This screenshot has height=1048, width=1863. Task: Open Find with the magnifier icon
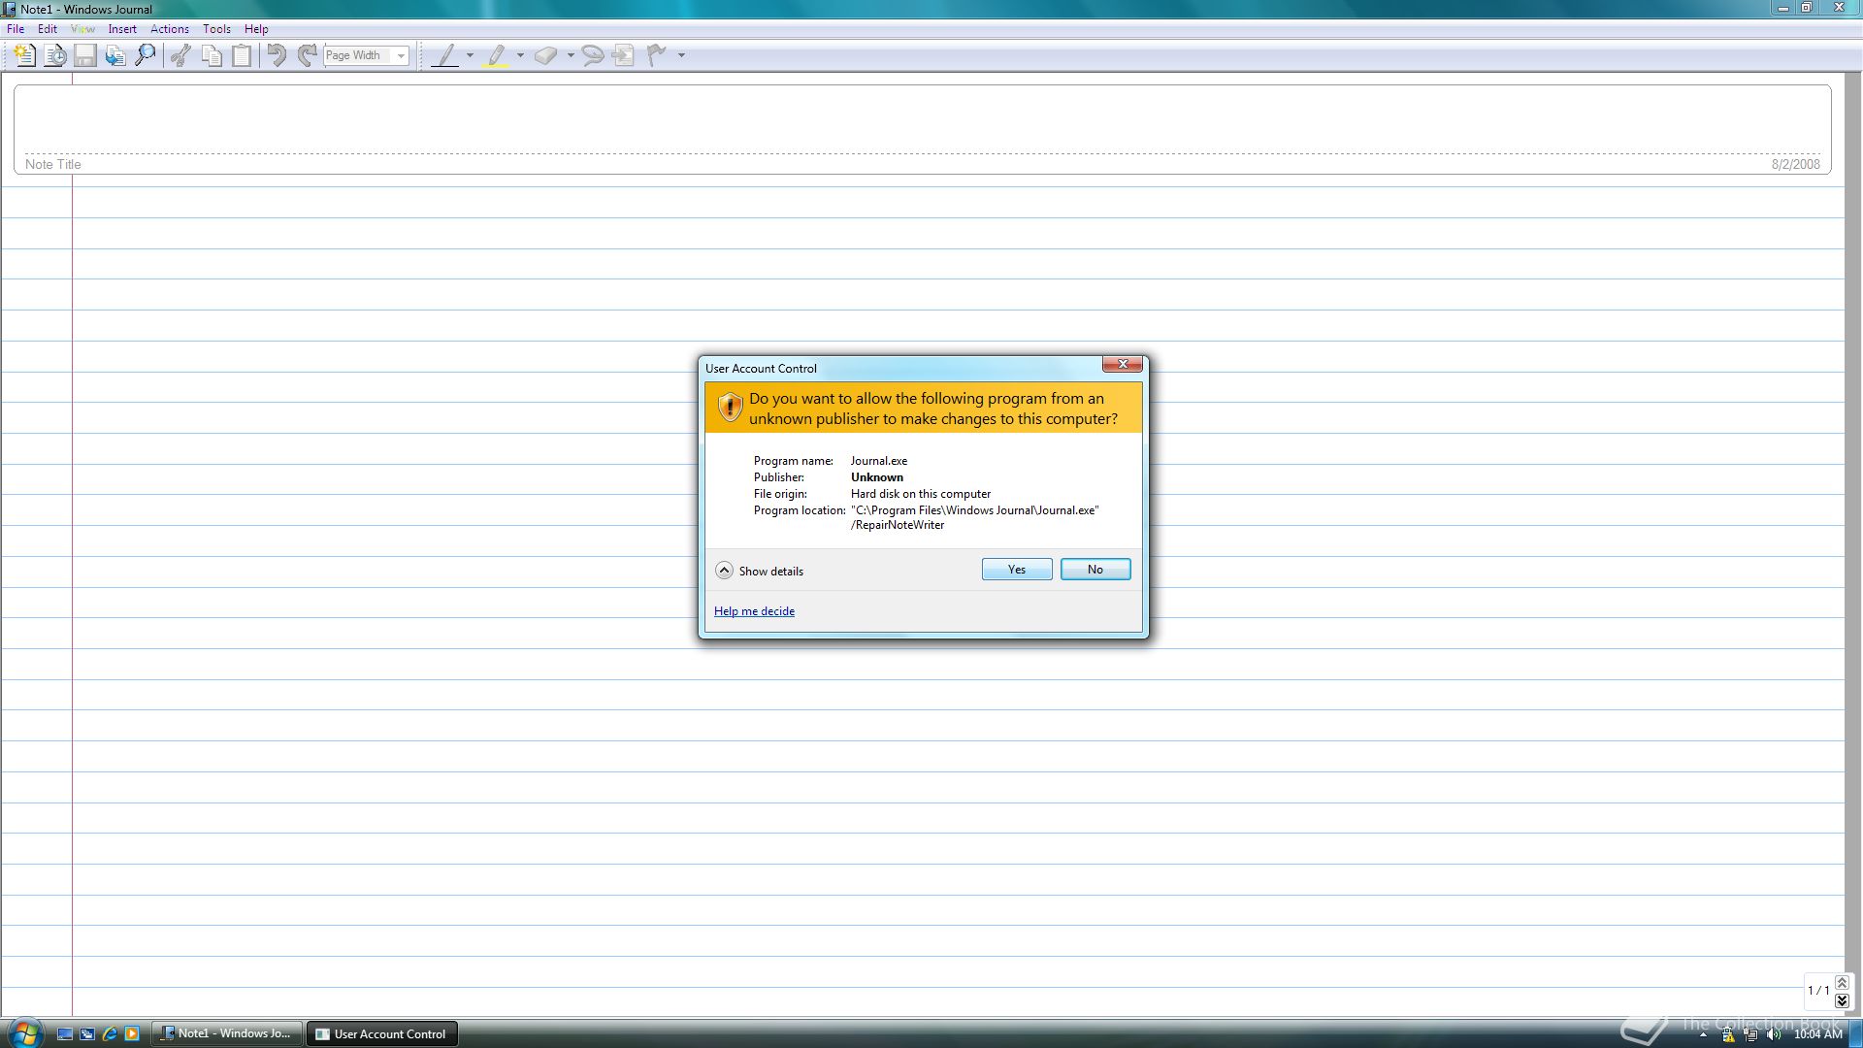click(x=146, y=55)
